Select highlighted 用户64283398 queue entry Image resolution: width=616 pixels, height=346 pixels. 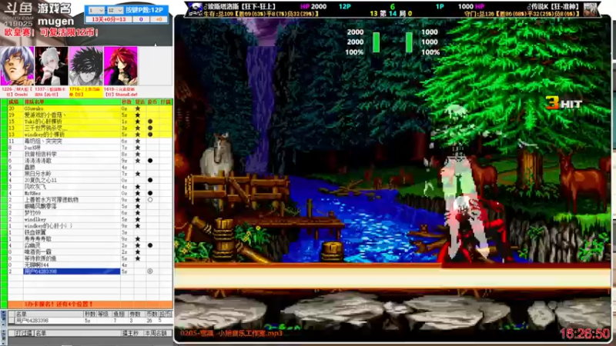pyautogui.click(x=72, y=271)
